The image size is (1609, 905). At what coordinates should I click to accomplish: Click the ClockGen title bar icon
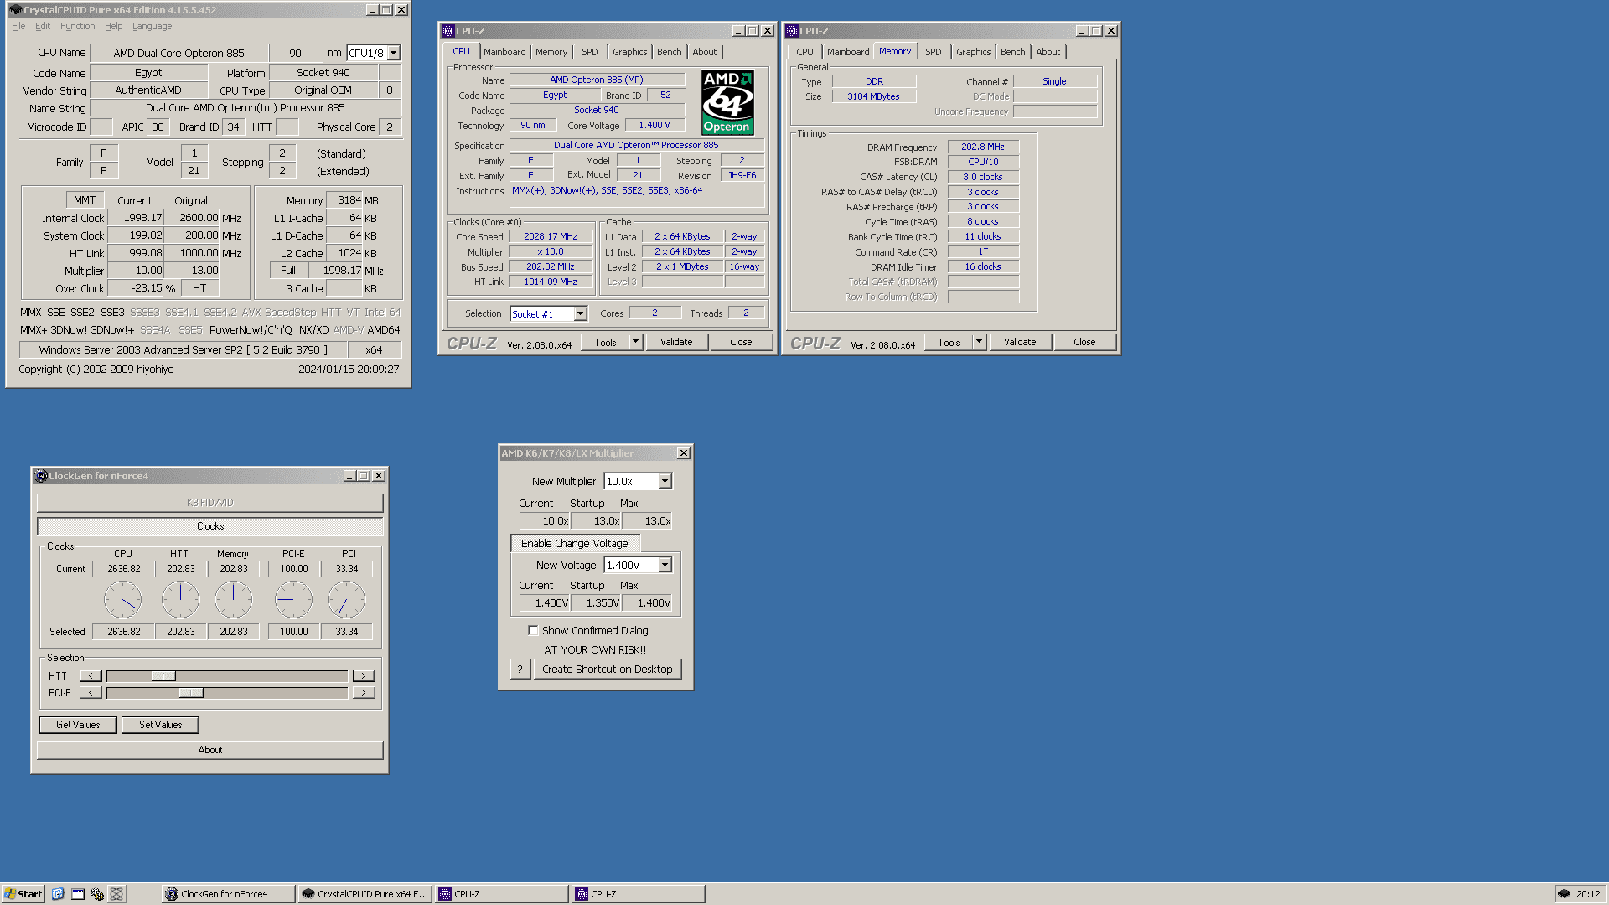40,476
